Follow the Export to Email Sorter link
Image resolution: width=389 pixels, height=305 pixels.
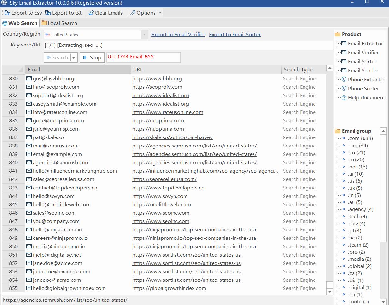235,35
